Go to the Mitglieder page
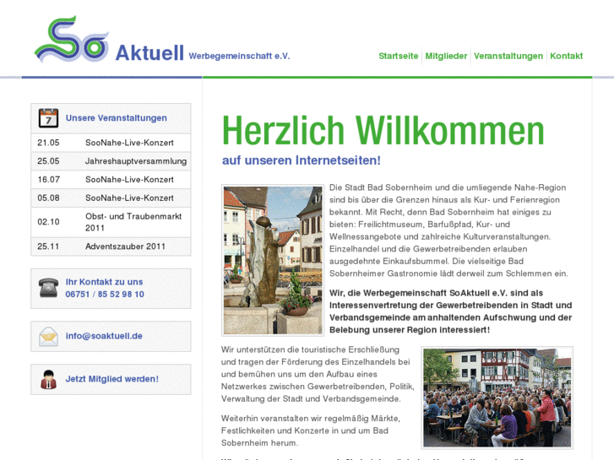Image resolution: width=614 pixels, height=460 pixels. [446, 56]
